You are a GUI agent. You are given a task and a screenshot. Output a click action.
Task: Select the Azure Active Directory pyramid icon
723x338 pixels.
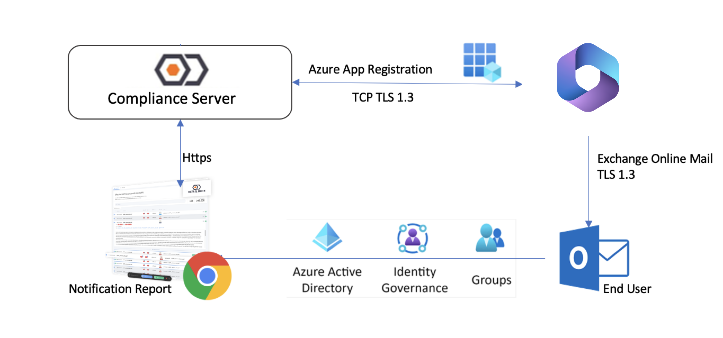(327, 237)
